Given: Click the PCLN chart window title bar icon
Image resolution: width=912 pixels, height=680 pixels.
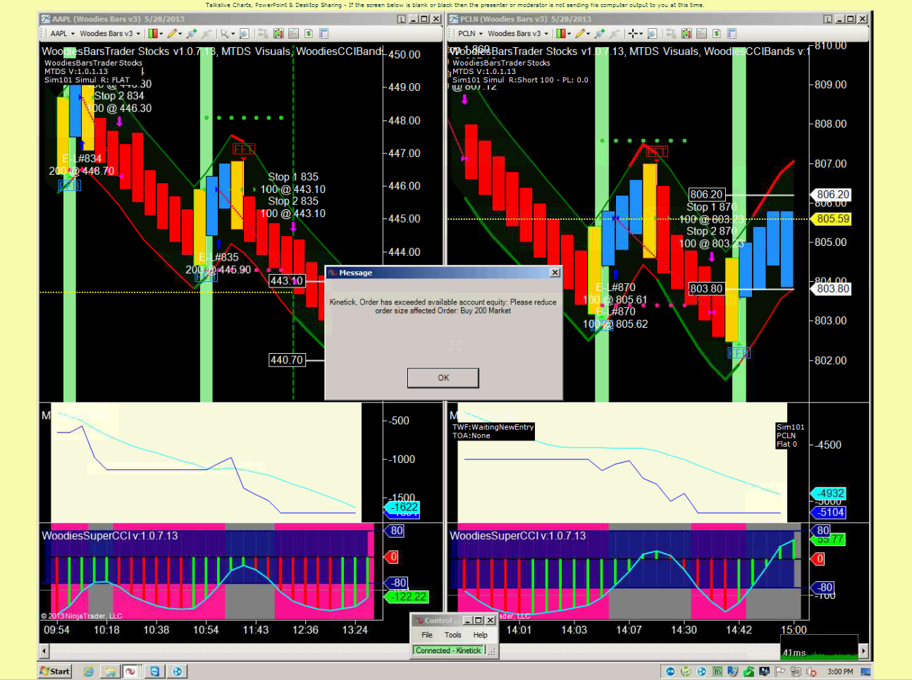Looking at the screenshot, I should (454, 19).
